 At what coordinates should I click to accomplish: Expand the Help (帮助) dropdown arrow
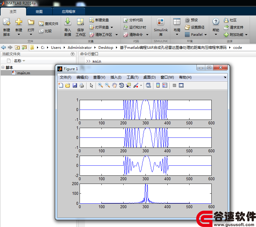click(x=216, y=34)
